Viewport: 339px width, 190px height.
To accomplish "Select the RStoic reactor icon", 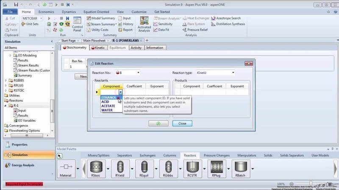I will pos(96,169).
